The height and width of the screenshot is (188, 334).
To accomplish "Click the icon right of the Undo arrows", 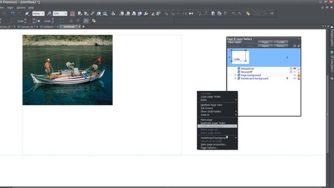I will pos(27,14).
